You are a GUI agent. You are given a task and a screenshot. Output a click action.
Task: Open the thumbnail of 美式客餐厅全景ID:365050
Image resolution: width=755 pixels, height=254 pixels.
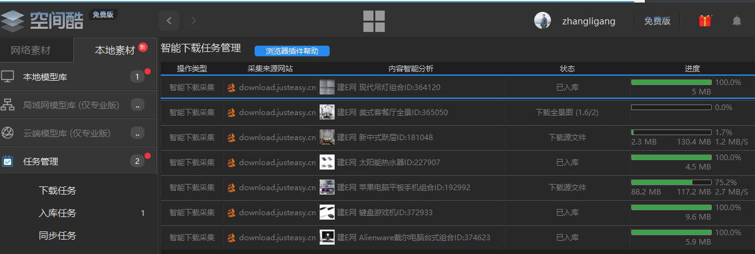click(x=327, y=112)
